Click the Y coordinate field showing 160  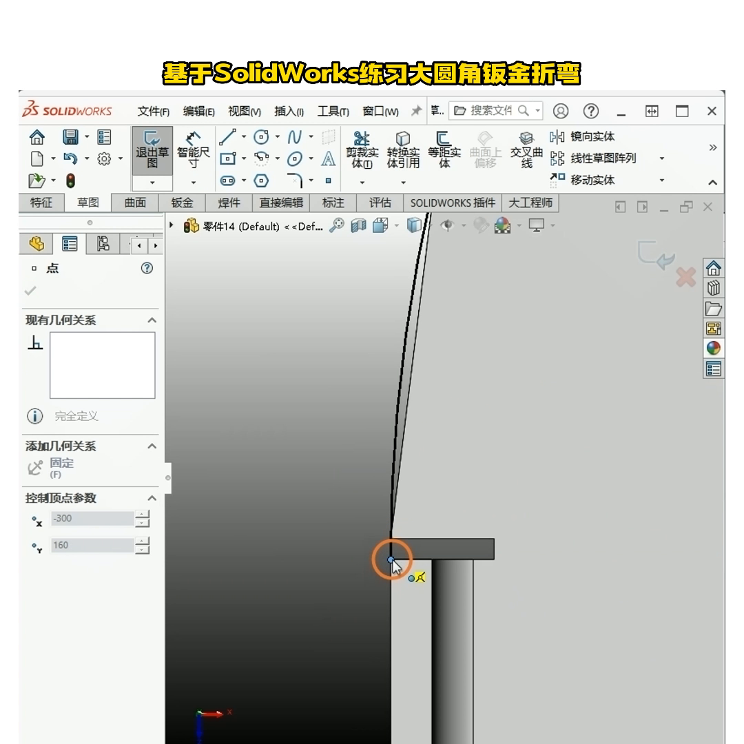(92, 545)
